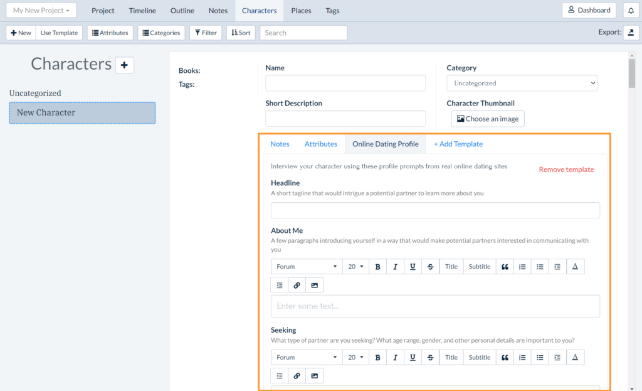Toggle underline formatting
The height and width of the screenshot is (391, 642).
pos(413,266)
